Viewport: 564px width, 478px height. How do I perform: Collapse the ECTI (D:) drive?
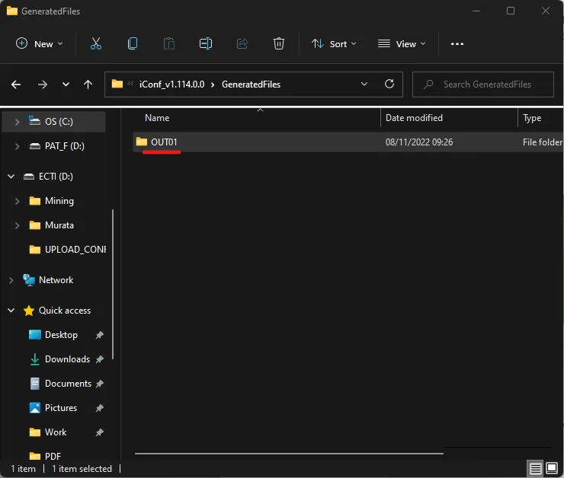click(11, 177)
